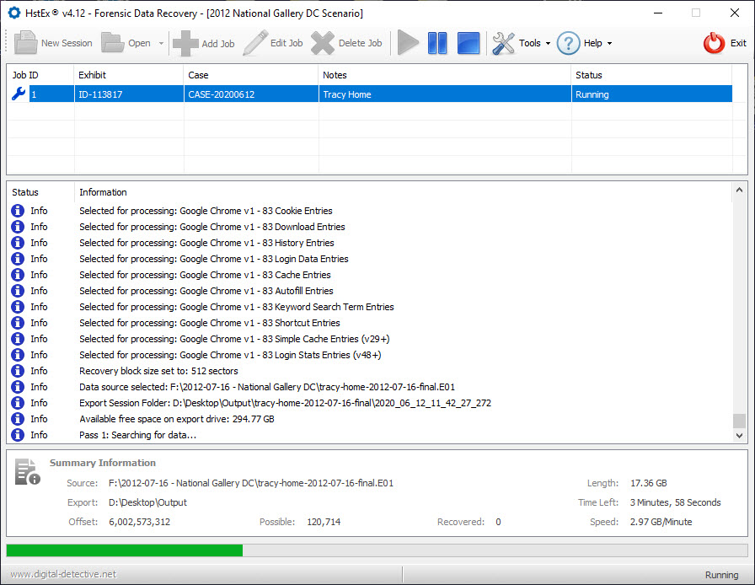The width and height of the screenshot is (755, 585).
Task: Expand the Help dropdown arrow
Action: click(609, 44)
